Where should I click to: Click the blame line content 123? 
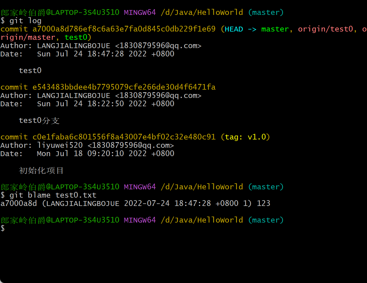click(x=264, y=204)
